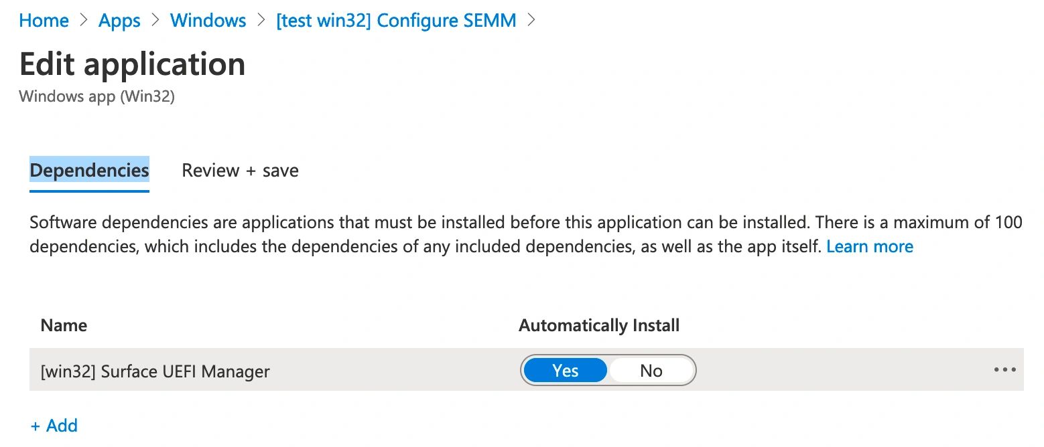Click the chevron after Configure SEMM breadcrumb

[531, 20]
